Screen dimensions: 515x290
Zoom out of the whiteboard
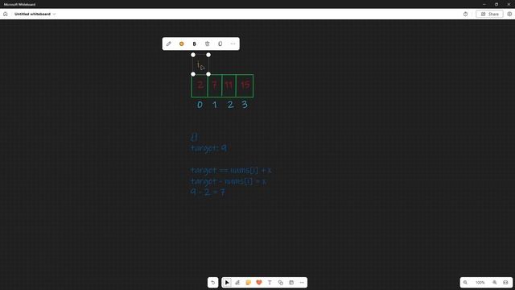465,283
